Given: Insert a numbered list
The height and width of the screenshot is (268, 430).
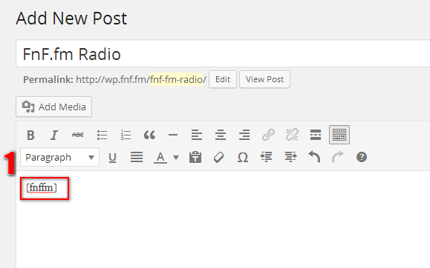Looking at the screenshot, I should click(126, 135).
